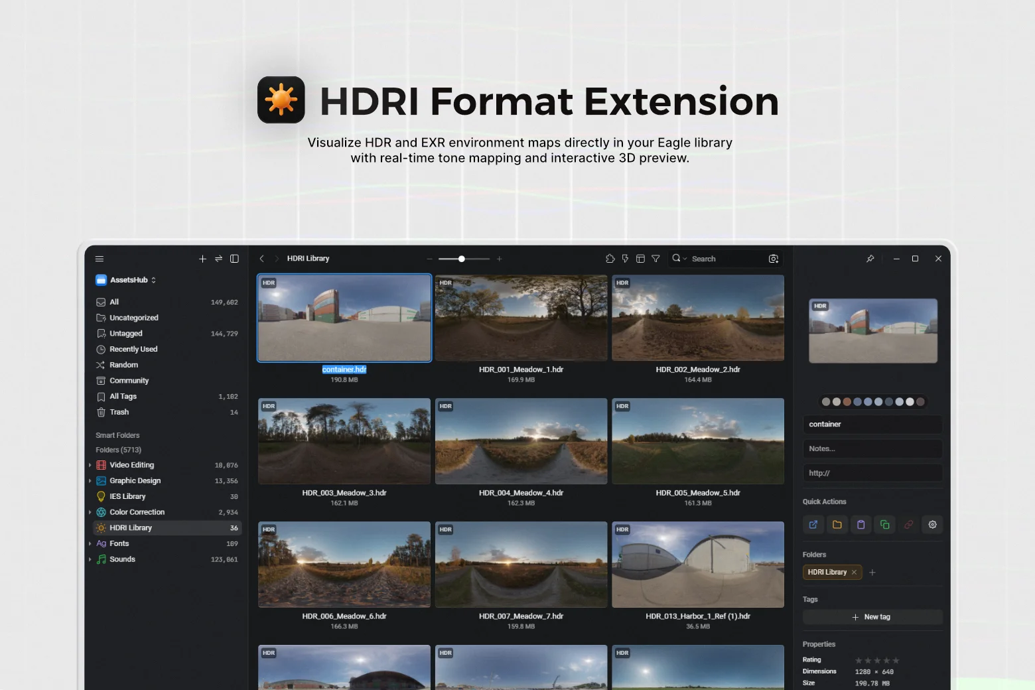Click the thumbnail size zoom slider
Image resolution: width=1035 pixels, height=690 pixels.
464,259
